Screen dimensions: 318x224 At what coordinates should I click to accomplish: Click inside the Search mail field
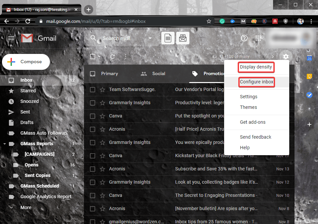[x=122, y=38]
